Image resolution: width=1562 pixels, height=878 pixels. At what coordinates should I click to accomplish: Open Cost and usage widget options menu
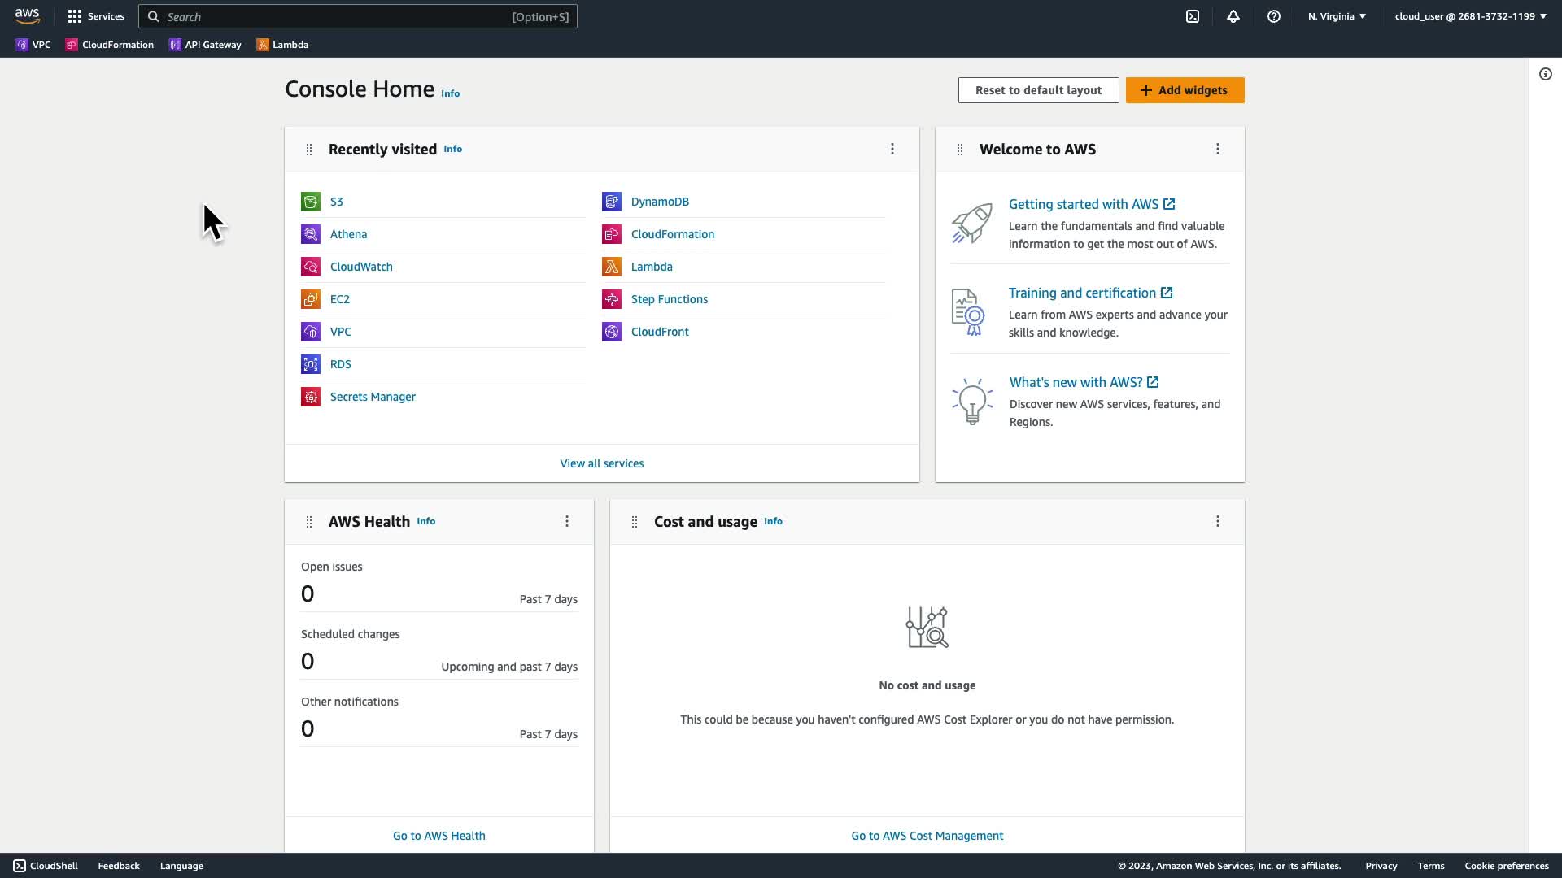pos(1218,521)
